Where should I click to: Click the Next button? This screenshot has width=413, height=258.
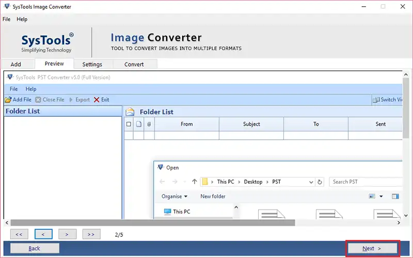[372, 249]
